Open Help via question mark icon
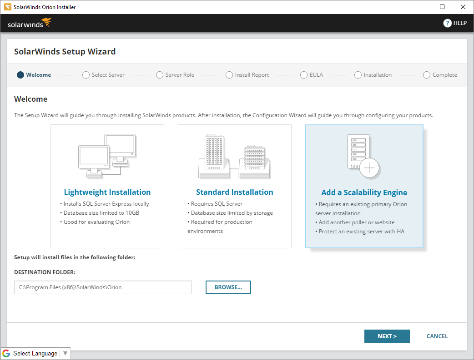 click(448, 23)
